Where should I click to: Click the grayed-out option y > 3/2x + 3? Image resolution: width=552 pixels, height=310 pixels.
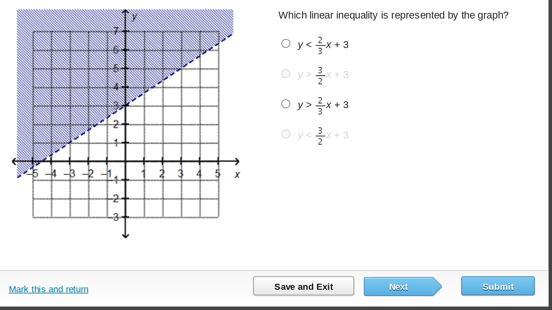pos(322,74)
